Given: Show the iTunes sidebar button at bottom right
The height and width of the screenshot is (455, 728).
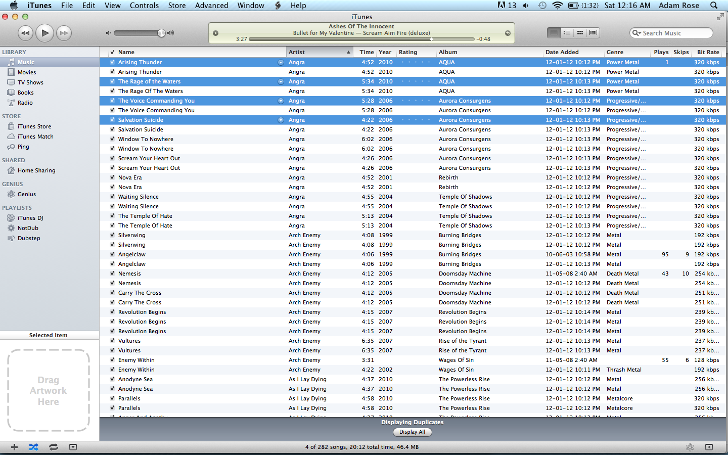Looking at the screenshot, I should (709, 447).
